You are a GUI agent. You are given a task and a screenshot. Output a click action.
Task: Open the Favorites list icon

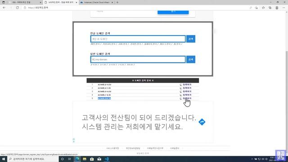click(x=263, y=8)
